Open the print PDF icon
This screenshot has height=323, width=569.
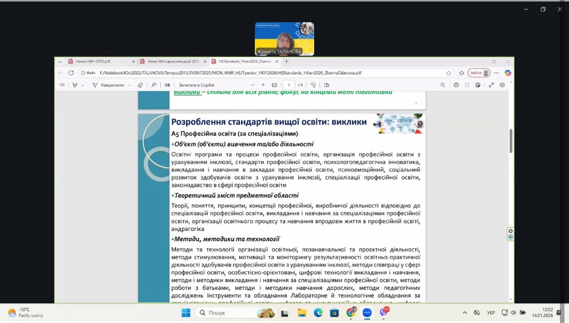456,85
